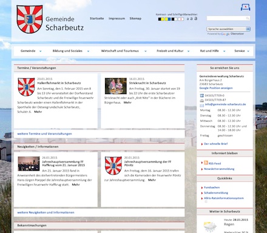Open the Bildung und Soziales menu

pos(67,51)
